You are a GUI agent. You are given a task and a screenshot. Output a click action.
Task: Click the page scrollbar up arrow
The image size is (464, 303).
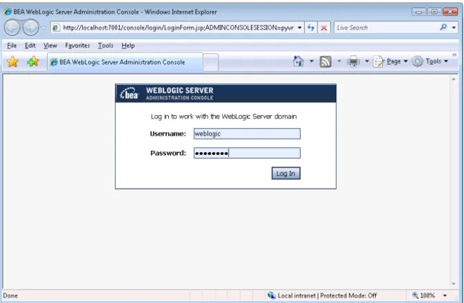(x=454, y=79)
